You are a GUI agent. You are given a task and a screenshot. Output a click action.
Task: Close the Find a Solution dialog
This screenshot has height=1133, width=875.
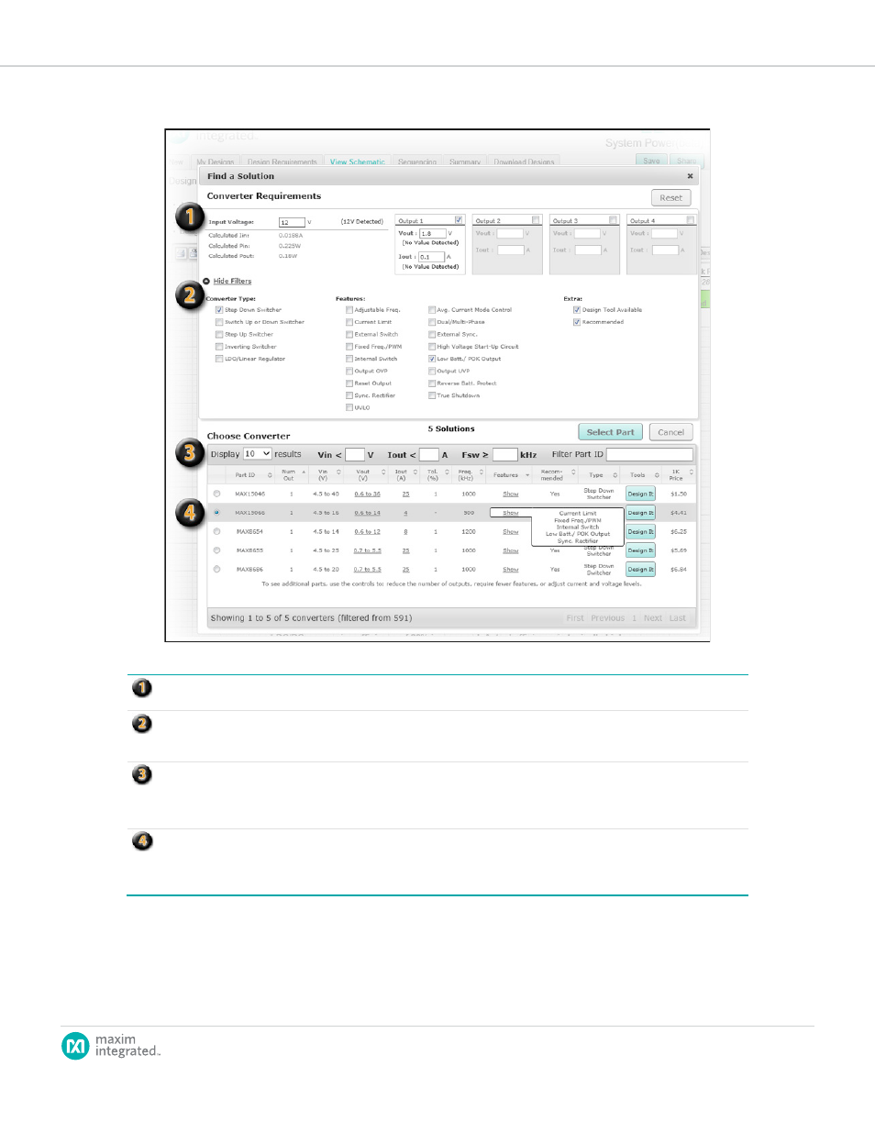690,176
